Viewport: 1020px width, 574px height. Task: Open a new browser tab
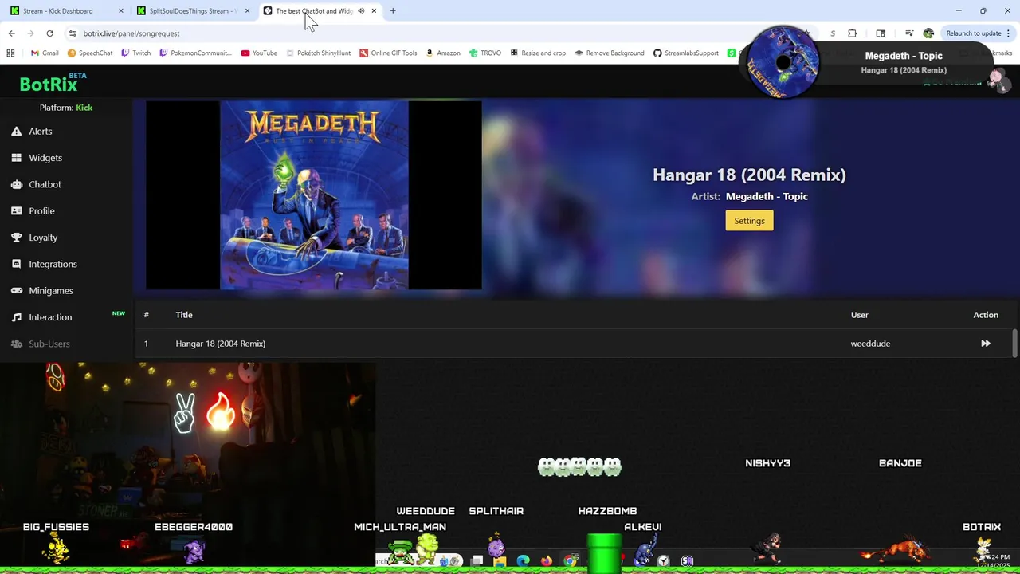click(x=393, y=11)
